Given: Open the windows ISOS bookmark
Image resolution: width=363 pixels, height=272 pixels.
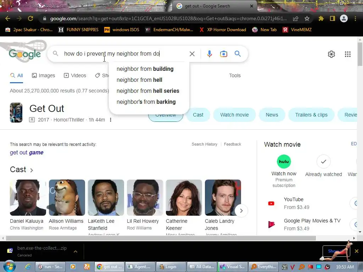Looking at the screenshot, I should 122,30.
